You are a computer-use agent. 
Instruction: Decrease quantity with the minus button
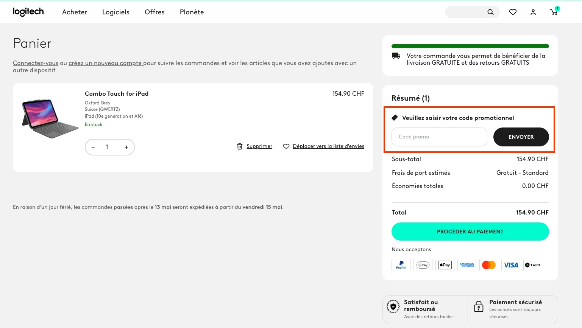click(93, 147)
